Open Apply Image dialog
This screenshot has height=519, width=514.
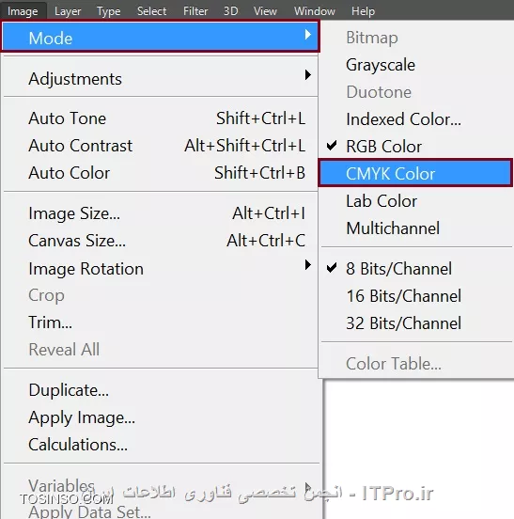click(x=160, y=417)
